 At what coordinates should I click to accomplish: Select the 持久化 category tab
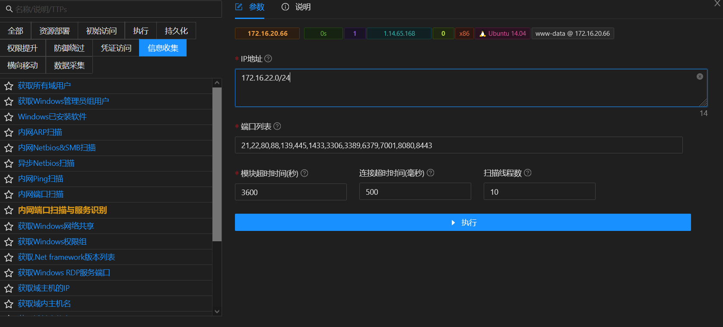[176, 31]
